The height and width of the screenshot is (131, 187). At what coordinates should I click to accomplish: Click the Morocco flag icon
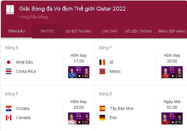102,71
